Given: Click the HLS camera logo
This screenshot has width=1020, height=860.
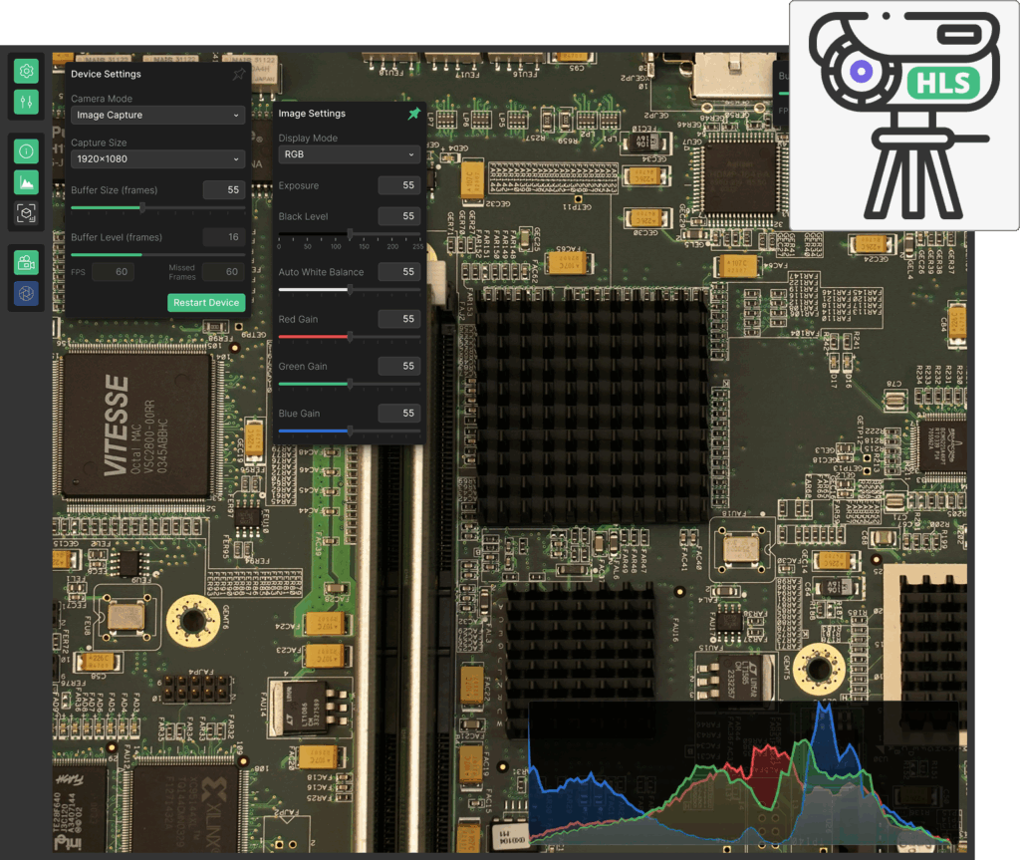Looking at the screenshot, I should click(x=903, y=116).
